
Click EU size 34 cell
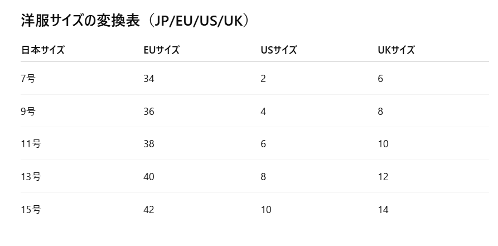149,79
